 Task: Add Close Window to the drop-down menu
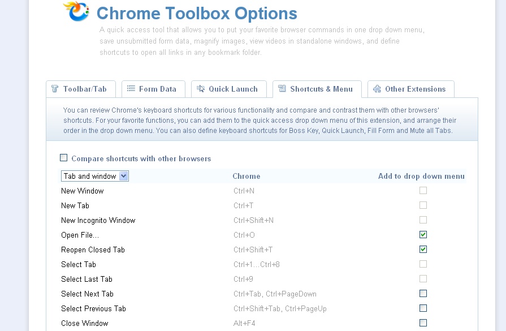click(423, 323)
